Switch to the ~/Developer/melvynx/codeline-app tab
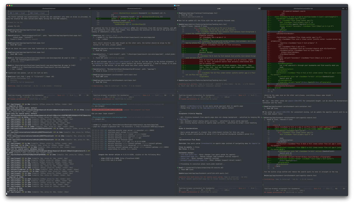This screenshot has width=354, height=204. (303, 9)
